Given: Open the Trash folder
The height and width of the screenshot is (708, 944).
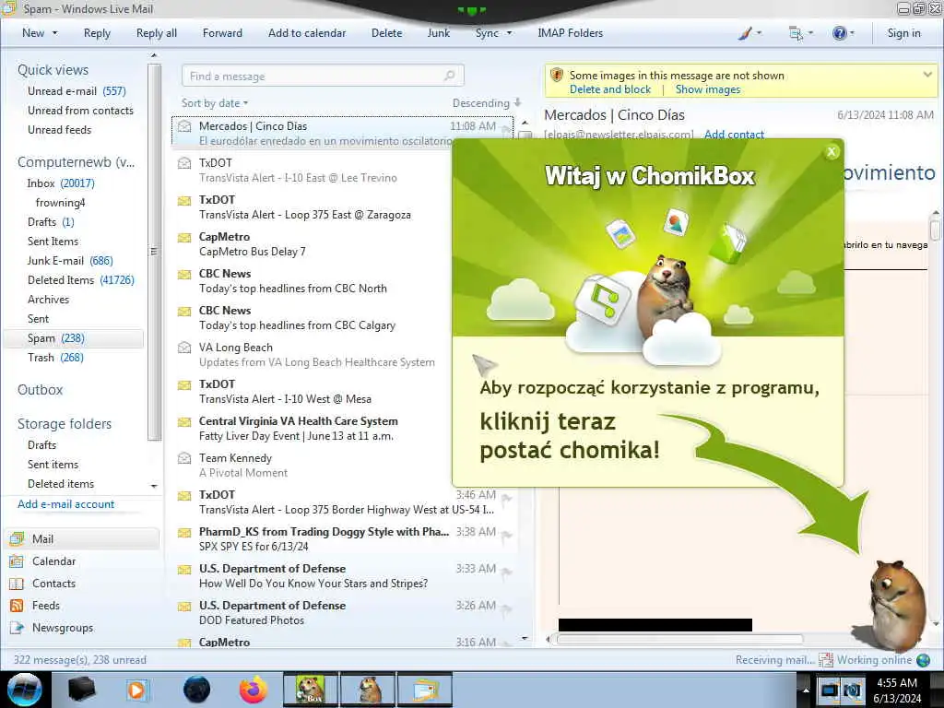Looking at the screenshot, I should [55, 358].
